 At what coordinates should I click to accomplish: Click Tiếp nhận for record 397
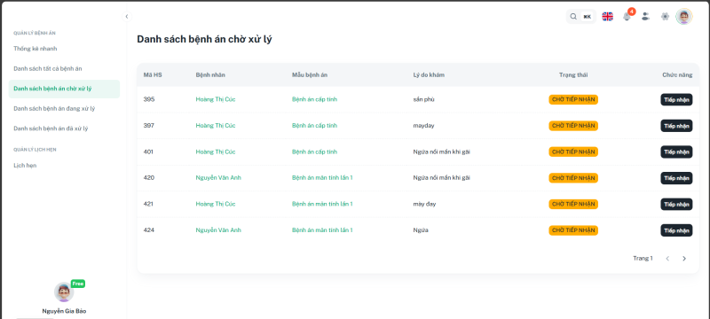point(676,126)
